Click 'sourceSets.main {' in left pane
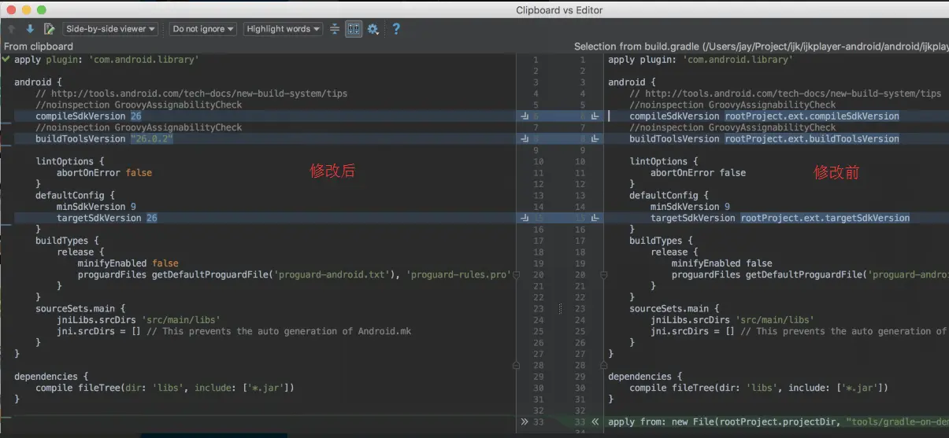949x438 pixels. 80,309
